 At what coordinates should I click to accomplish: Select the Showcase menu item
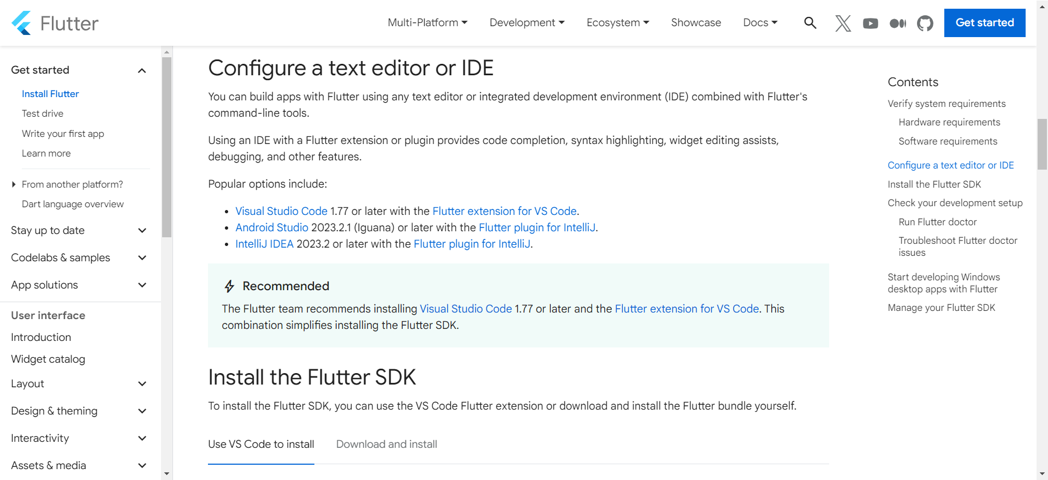(x=696, y=22)
